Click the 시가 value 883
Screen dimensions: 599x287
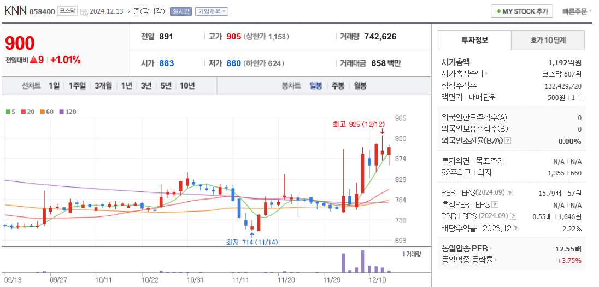[167, 63]
